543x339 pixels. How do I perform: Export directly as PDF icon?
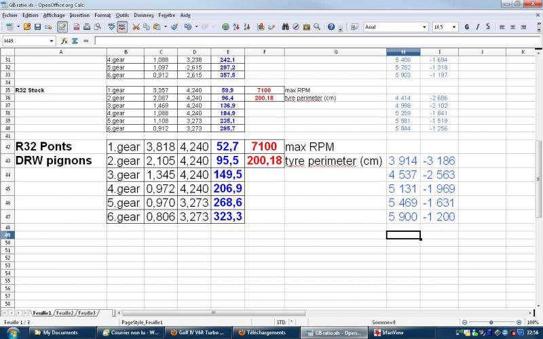[x=77, y=26]
